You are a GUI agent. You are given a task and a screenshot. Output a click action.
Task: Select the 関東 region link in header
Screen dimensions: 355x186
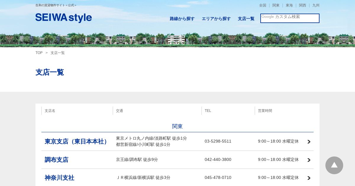tap(276, 5)
